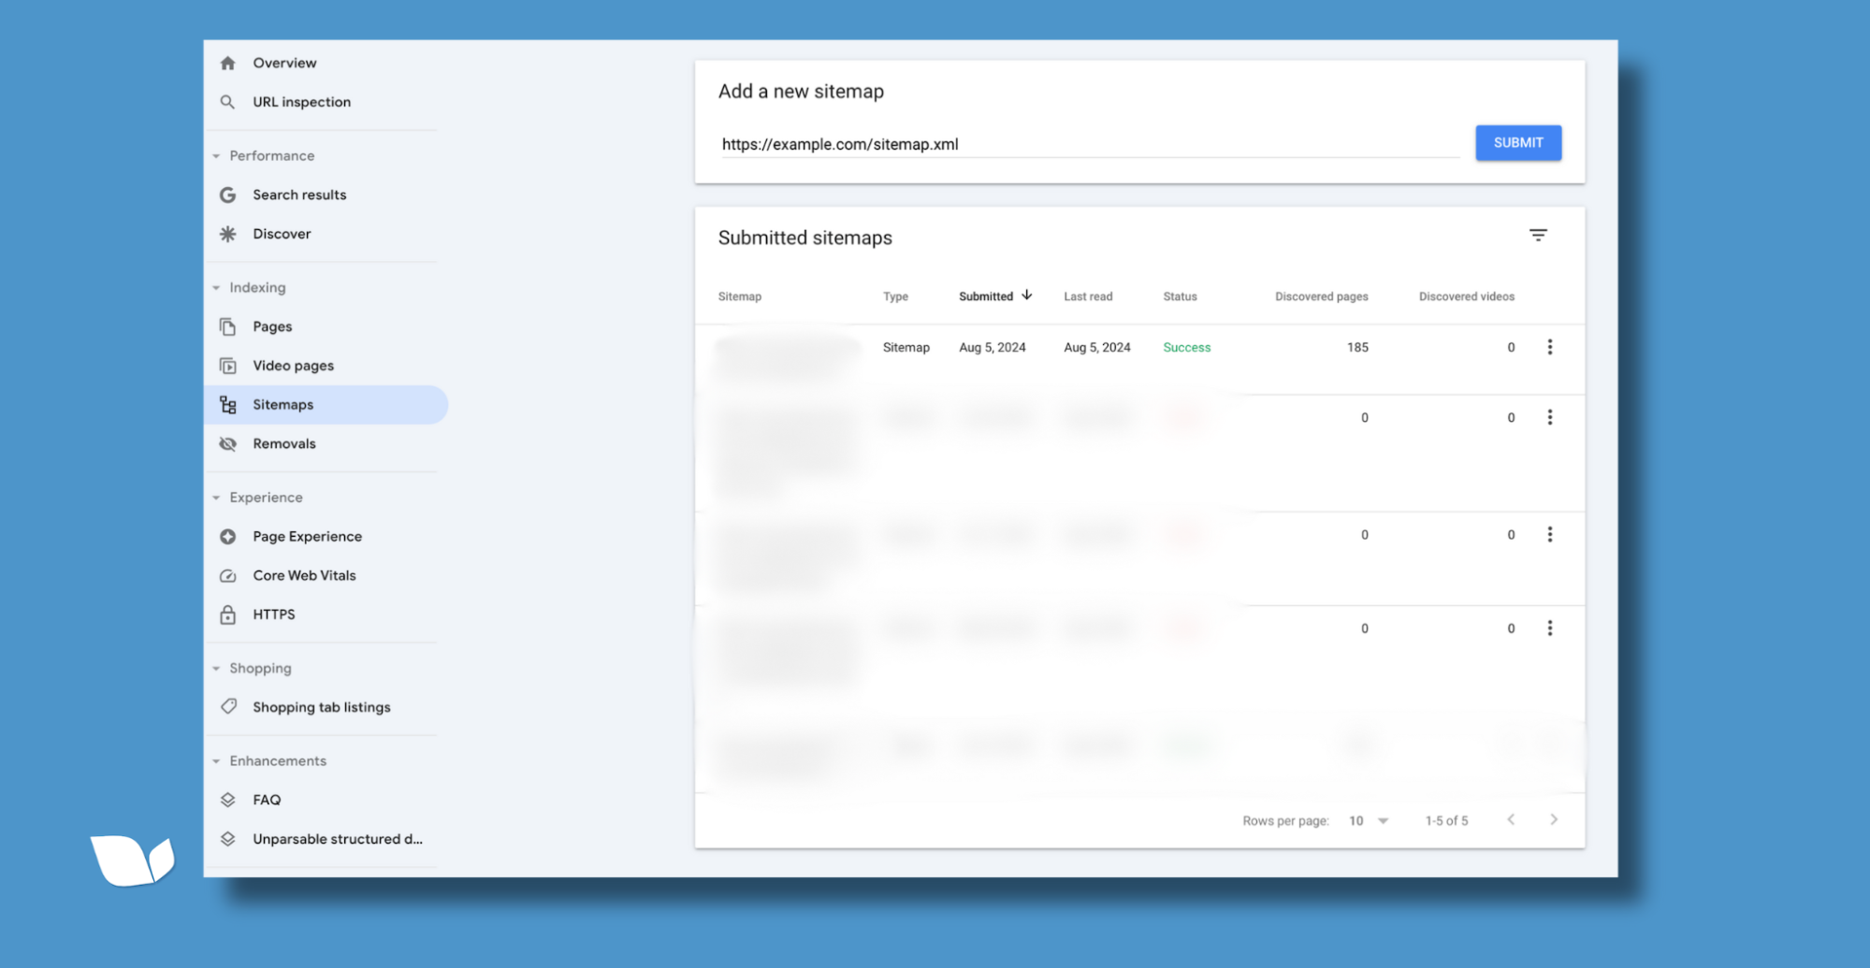1870x968 pixels.
Task: Click the Discovered videos column header
Action: (x=1466, y=296)
